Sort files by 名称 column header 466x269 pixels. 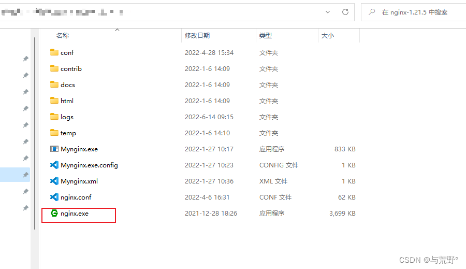point(63,36)
